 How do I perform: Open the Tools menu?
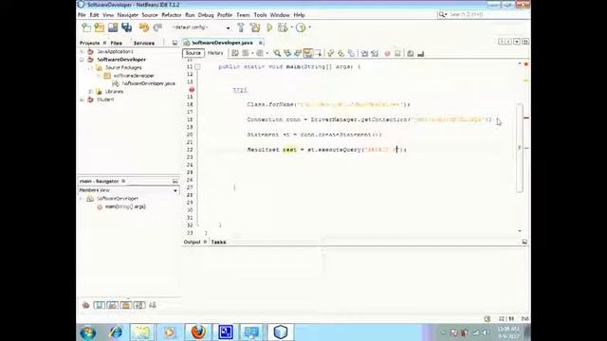click(260, 15)
